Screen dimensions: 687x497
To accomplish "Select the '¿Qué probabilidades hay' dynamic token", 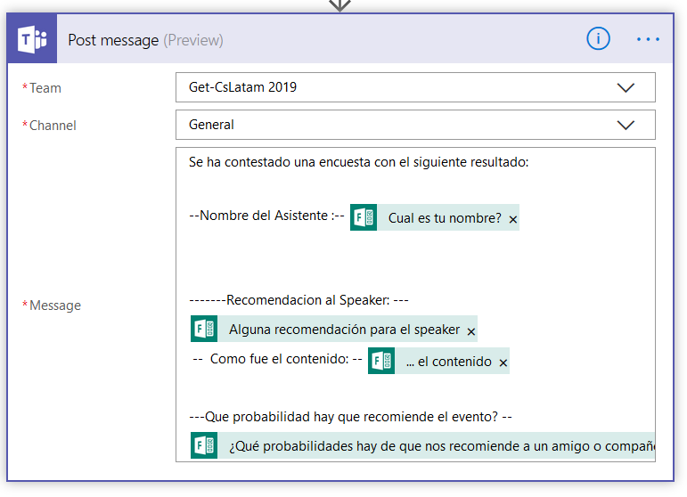I will coord(437,445).
